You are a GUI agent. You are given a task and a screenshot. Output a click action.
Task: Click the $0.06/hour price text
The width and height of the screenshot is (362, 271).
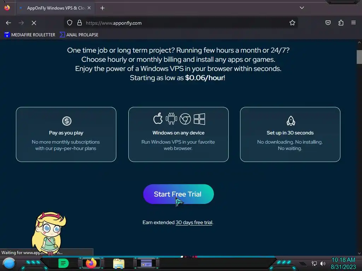pyautogui.click(x=204, y=78)
